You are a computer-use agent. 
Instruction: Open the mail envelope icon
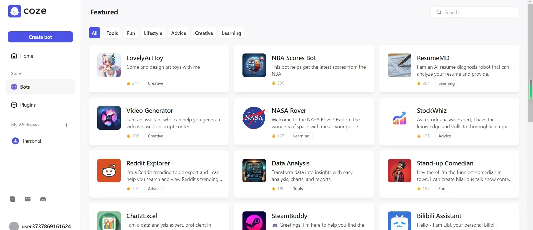(x=28, y=199)
